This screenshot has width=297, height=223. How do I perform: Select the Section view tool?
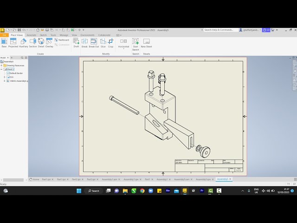[33, 43]
